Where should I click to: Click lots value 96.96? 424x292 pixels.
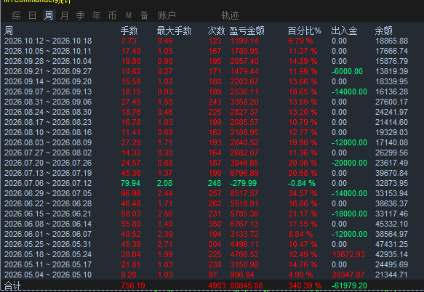coord(131,193)
